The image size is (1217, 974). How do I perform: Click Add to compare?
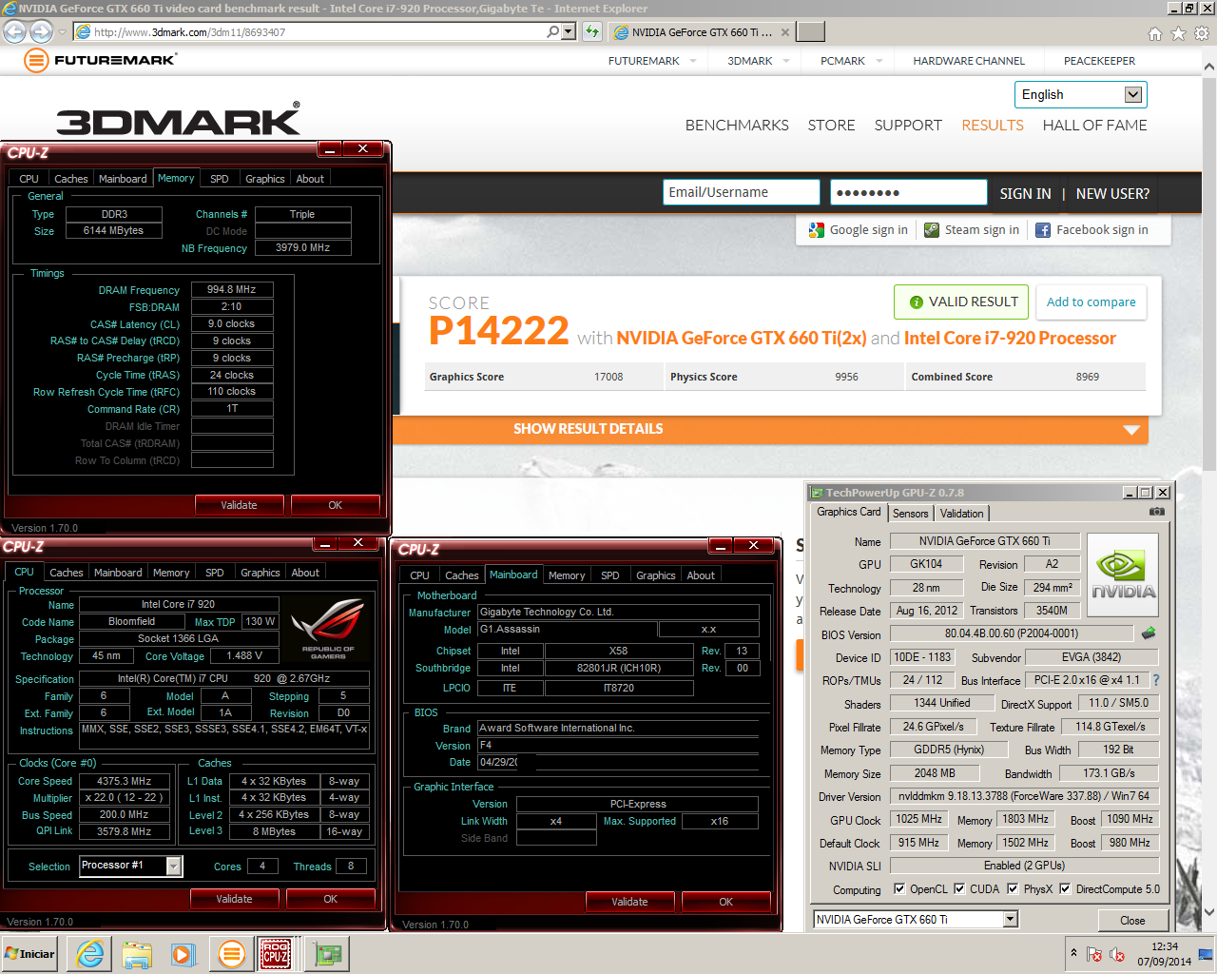(1091, 302)
